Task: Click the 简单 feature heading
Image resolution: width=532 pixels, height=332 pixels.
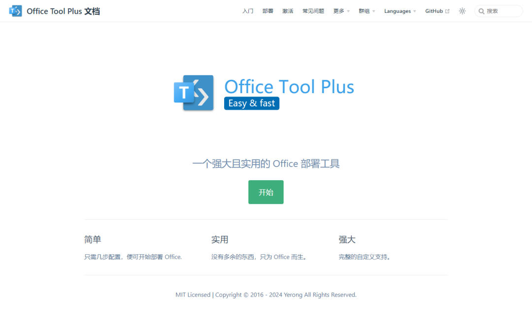Action: click(92, 239)
